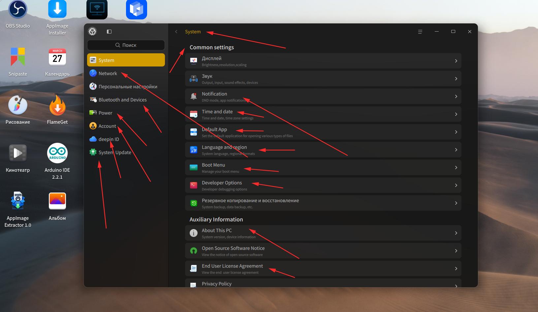The width and height of the screenshot is (538, 312).
Task: Expand Language and region chevron
Action: (456, 150)
